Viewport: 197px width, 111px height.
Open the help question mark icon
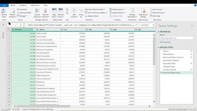tap(195, 5)
